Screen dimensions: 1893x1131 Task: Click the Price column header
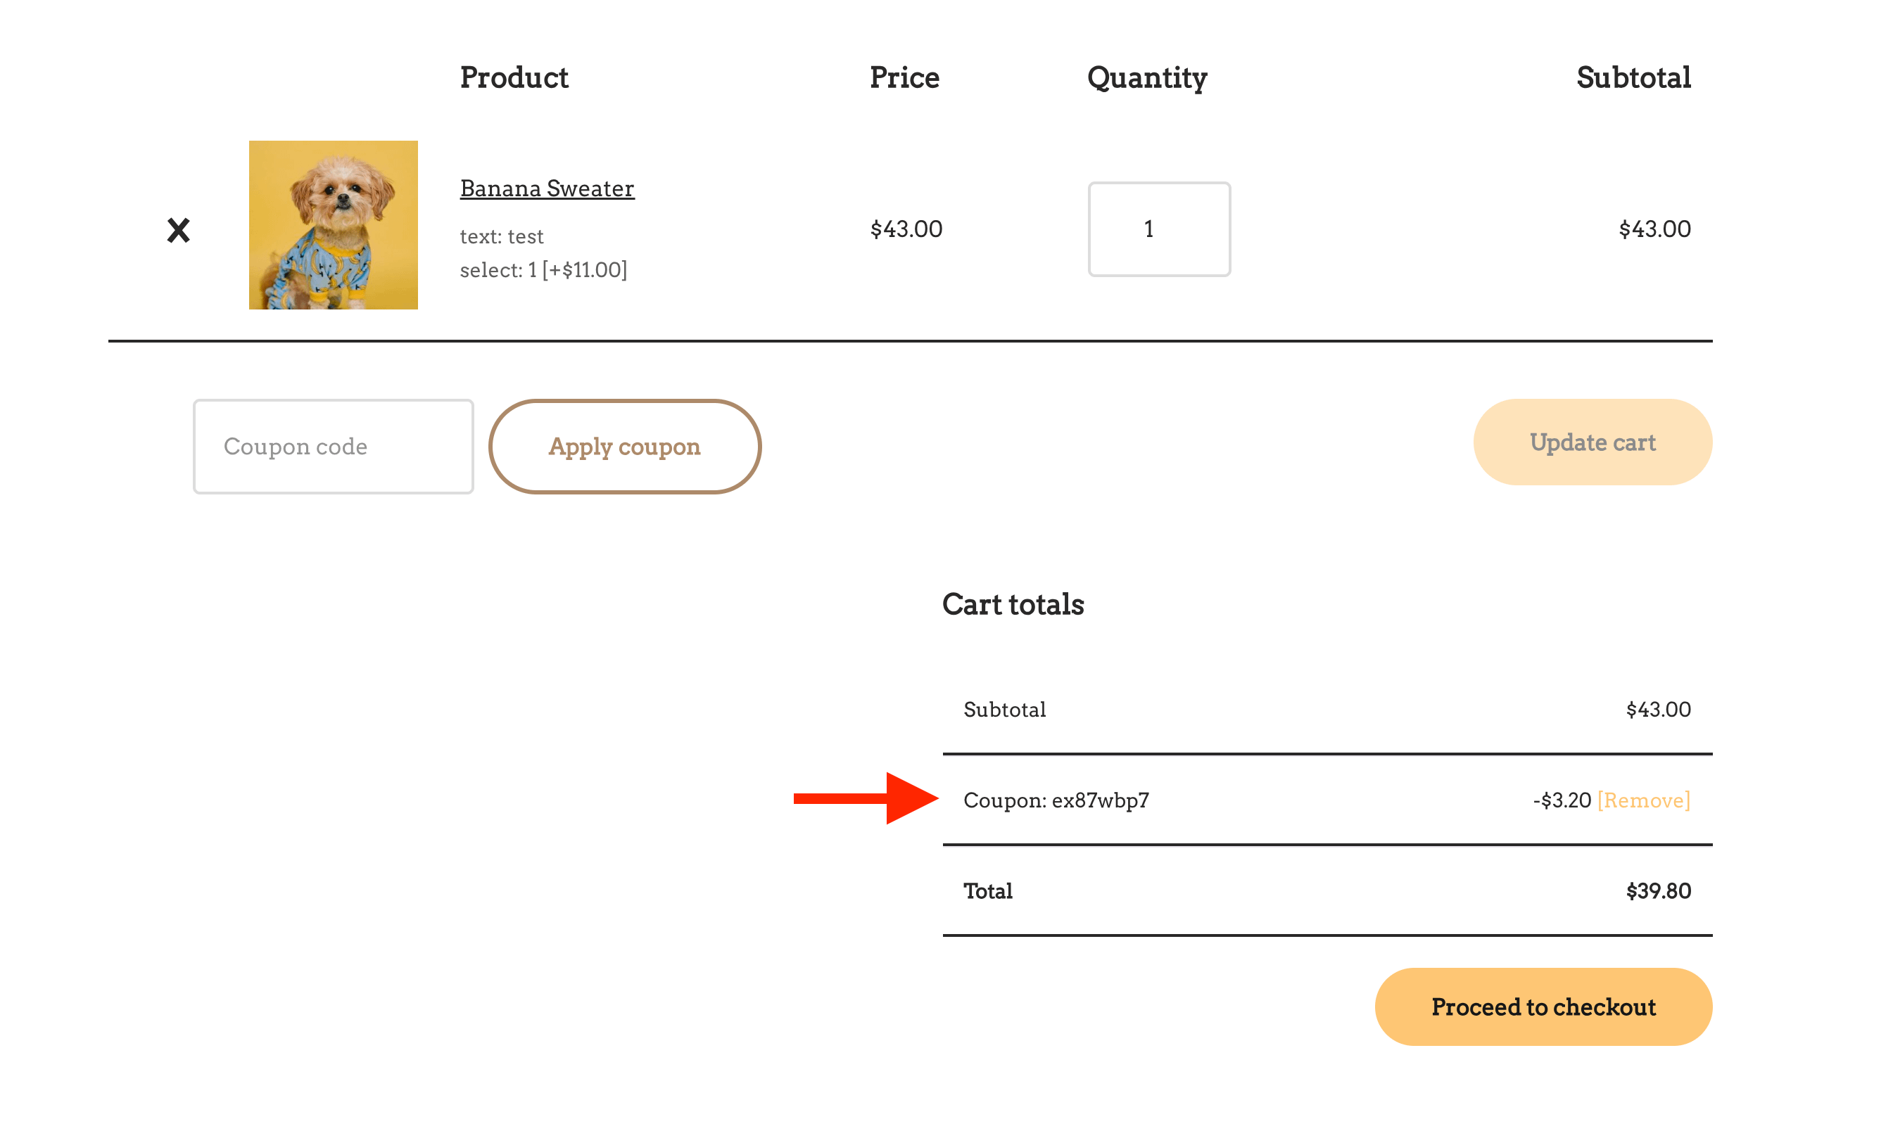904,78
